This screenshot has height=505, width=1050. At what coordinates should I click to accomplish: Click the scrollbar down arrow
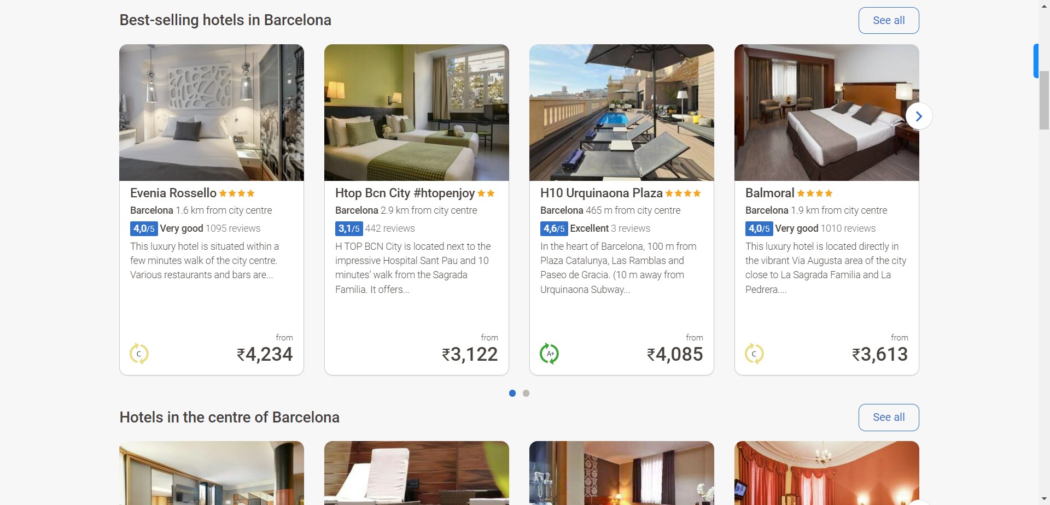click(1044, 500)
